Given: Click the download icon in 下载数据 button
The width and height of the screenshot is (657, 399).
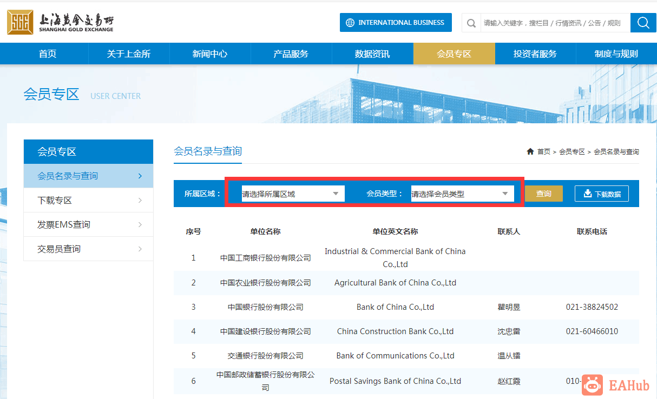Looking at the screenshot, I should pos(588,194).
